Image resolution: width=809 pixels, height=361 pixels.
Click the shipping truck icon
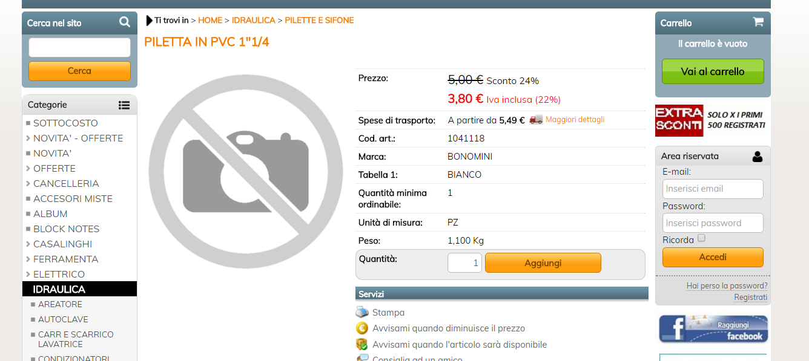[x=536, y=120]
